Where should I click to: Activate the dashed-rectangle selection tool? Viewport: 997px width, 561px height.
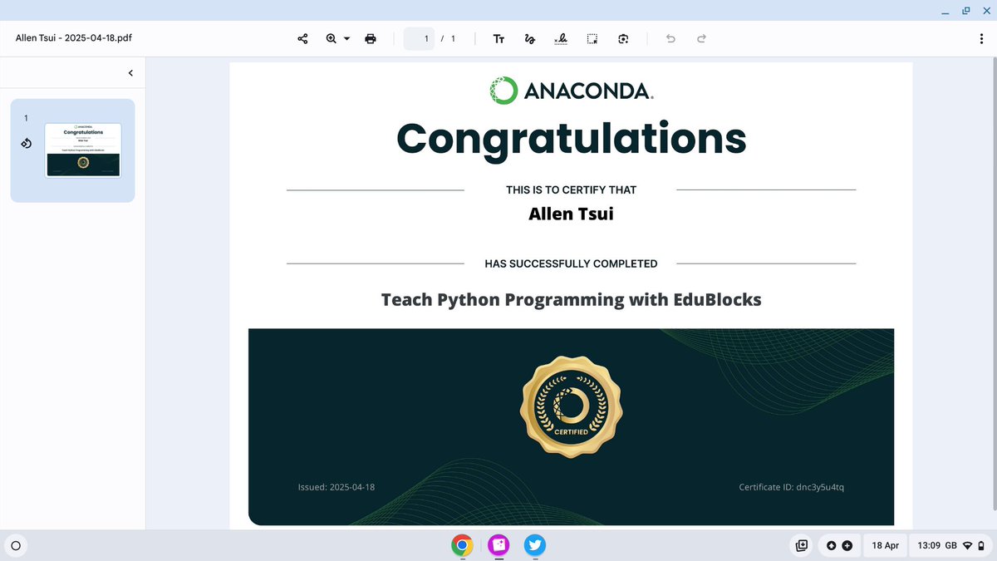(x=592, y=39)
